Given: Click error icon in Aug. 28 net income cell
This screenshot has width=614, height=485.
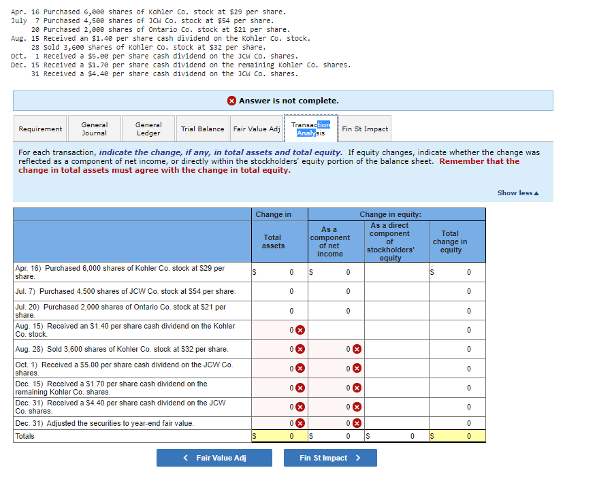Looking at the screenshot, I should click(357, 349).
